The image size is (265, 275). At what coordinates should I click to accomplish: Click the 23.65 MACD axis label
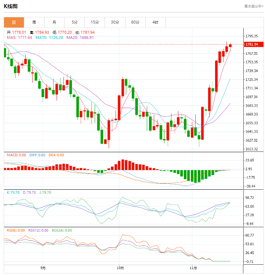point(250,160)
